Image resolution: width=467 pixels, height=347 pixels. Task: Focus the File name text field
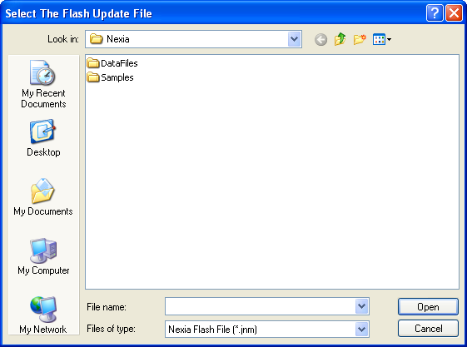[260, 306]
